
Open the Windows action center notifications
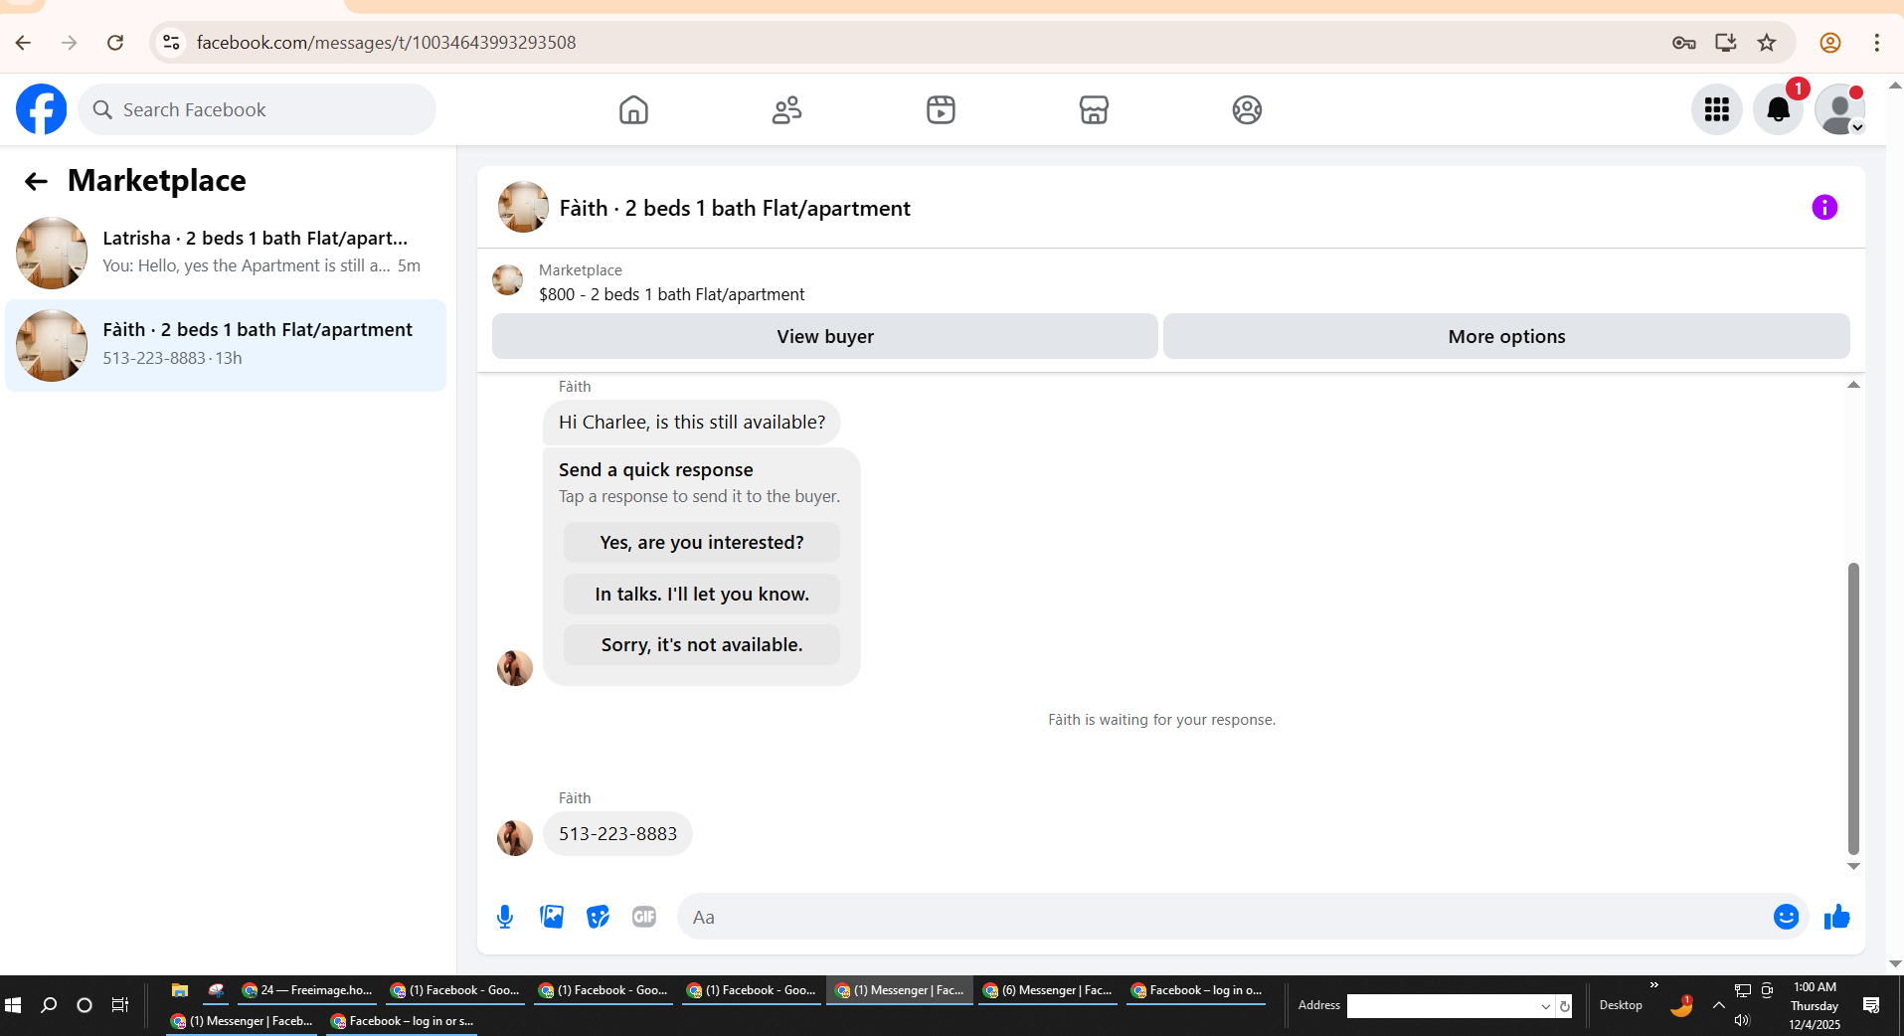pos(1871,1005)
